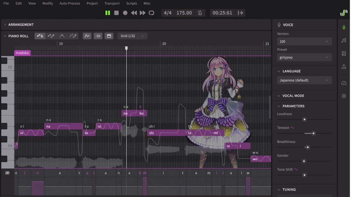Viewport: 351px width, 197px height.
Task: Toggle loop playback icon
Action: coord(151,13)
